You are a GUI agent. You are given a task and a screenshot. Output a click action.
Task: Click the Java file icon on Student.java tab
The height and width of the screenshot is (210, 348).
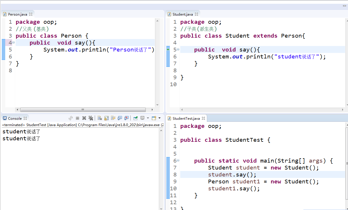point(170,14)
